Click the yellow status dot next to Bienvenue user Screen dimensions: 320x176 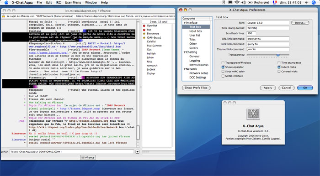pyautogui.click(x=144, y=34)
